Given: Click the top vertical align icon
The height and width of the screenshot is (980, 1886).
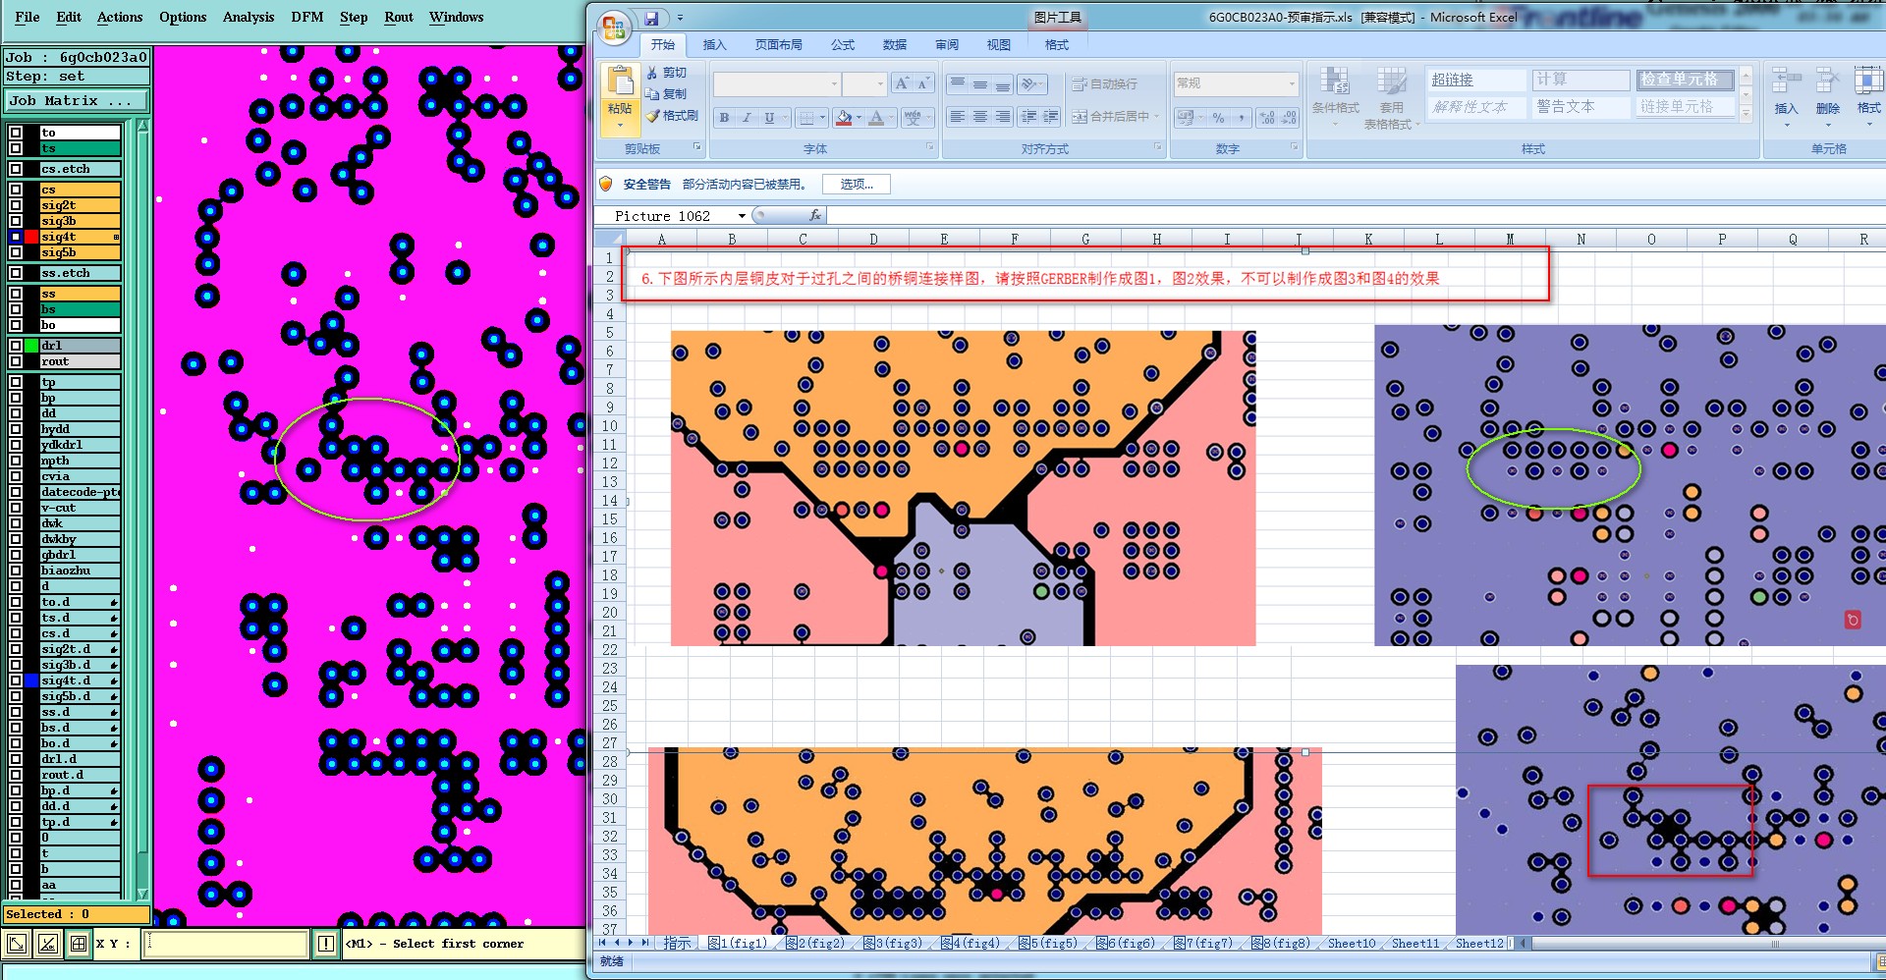Looking at the screenshot, I should point(958,84).
